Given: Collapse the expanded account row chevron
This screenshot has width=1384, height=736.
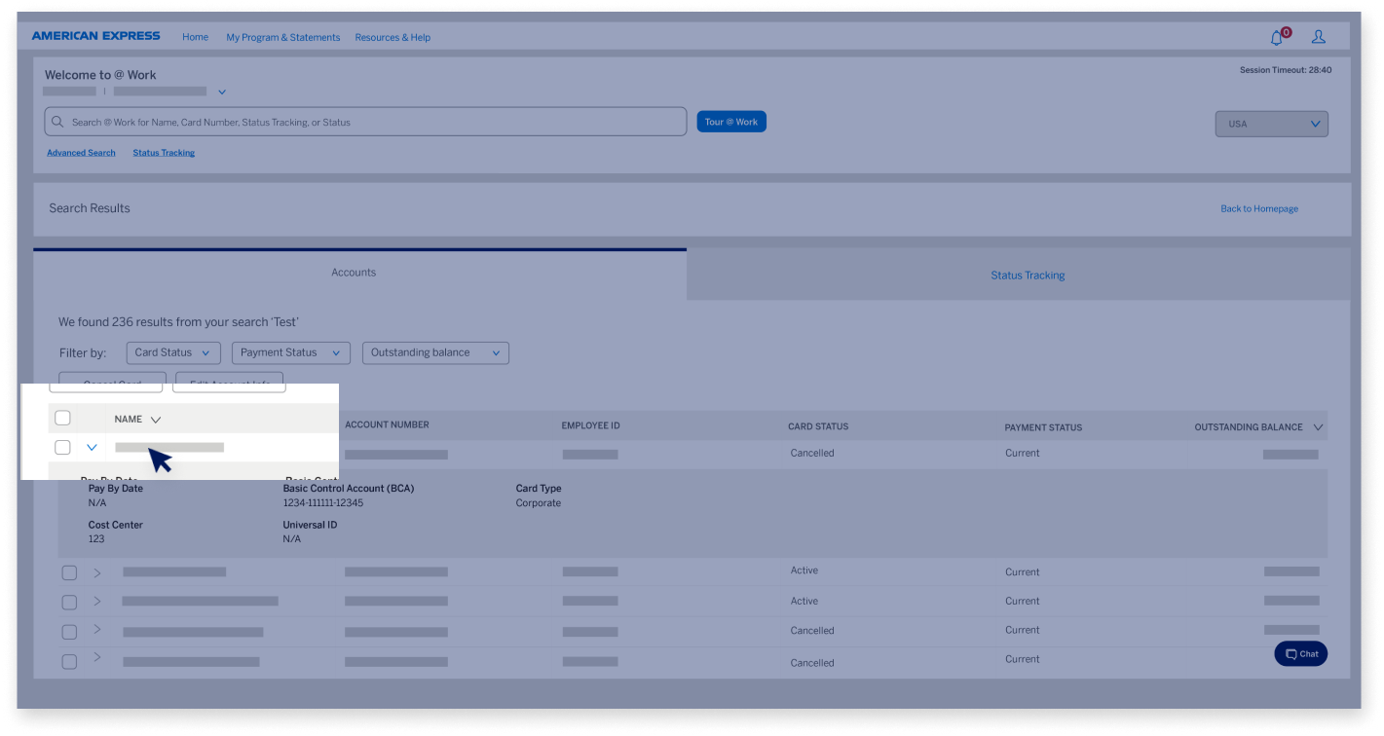Looking at the screenshot, I should pyautogui.click(x=92, y=447).
